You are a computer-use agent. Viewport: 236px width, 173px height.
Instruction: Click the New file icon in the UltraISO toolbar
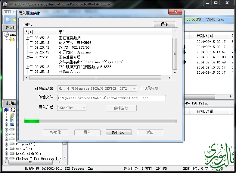8,20
